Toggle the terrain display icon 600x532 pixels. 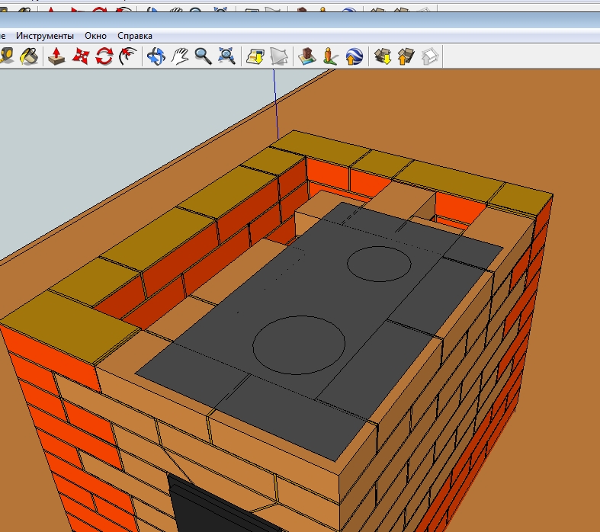click(279, 56)
